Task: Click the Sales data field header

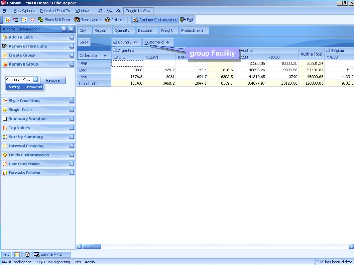Action: coord(84,42)
